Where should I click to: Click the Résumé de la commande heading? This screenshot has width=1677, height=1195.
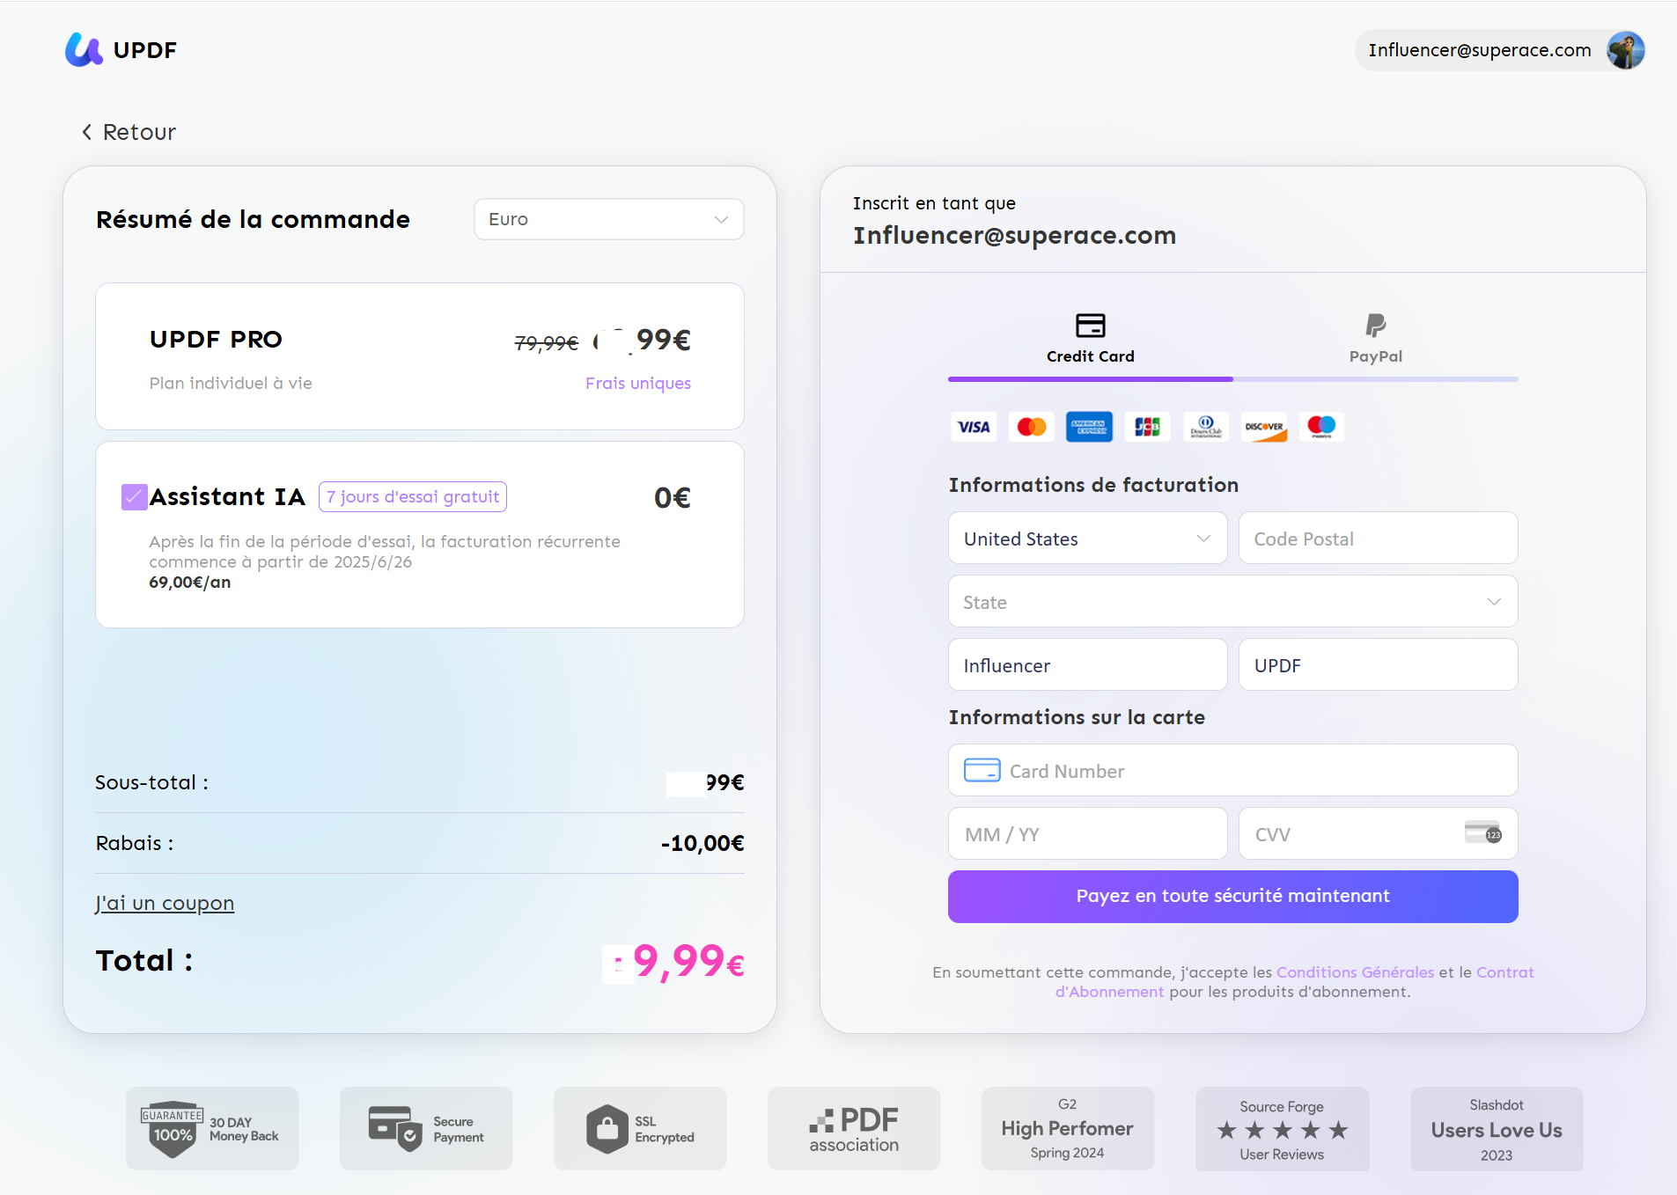point(254,220)
